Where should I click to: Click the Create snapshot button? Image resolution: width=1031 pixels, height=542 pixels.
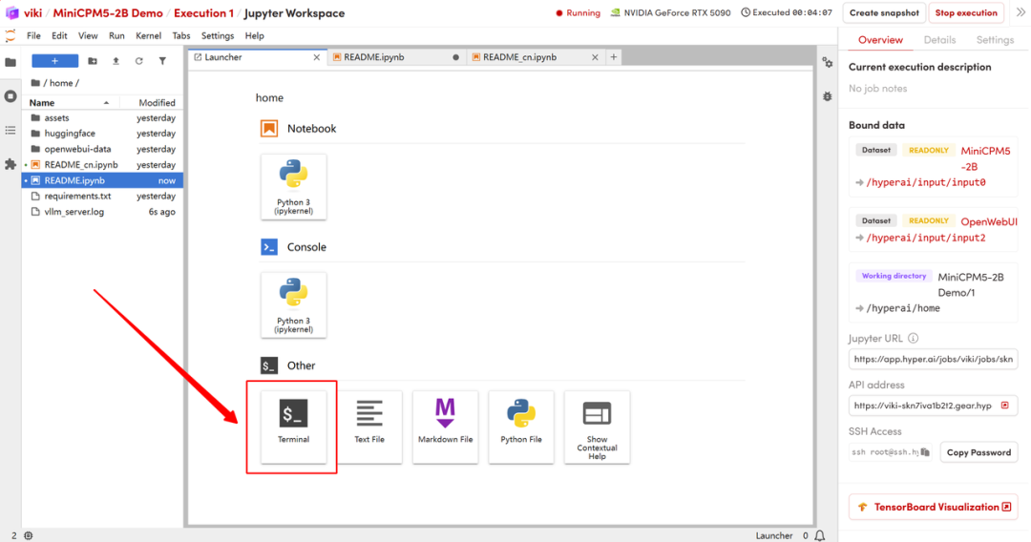[884, 12]
